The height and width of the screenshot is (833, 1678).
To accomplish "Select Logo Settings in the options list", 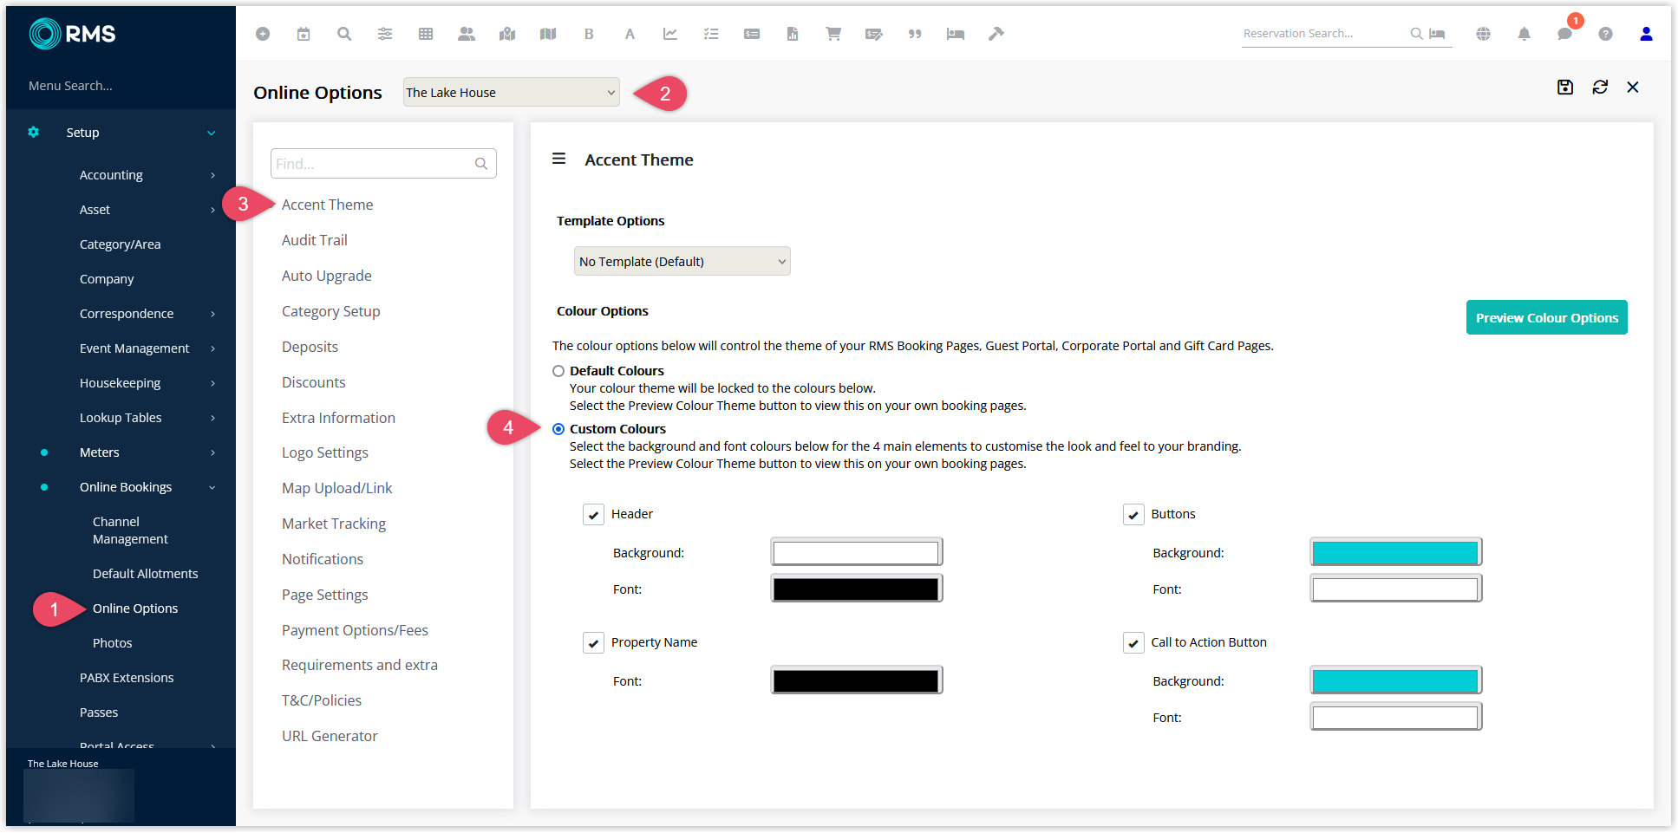I will point(325,452).
